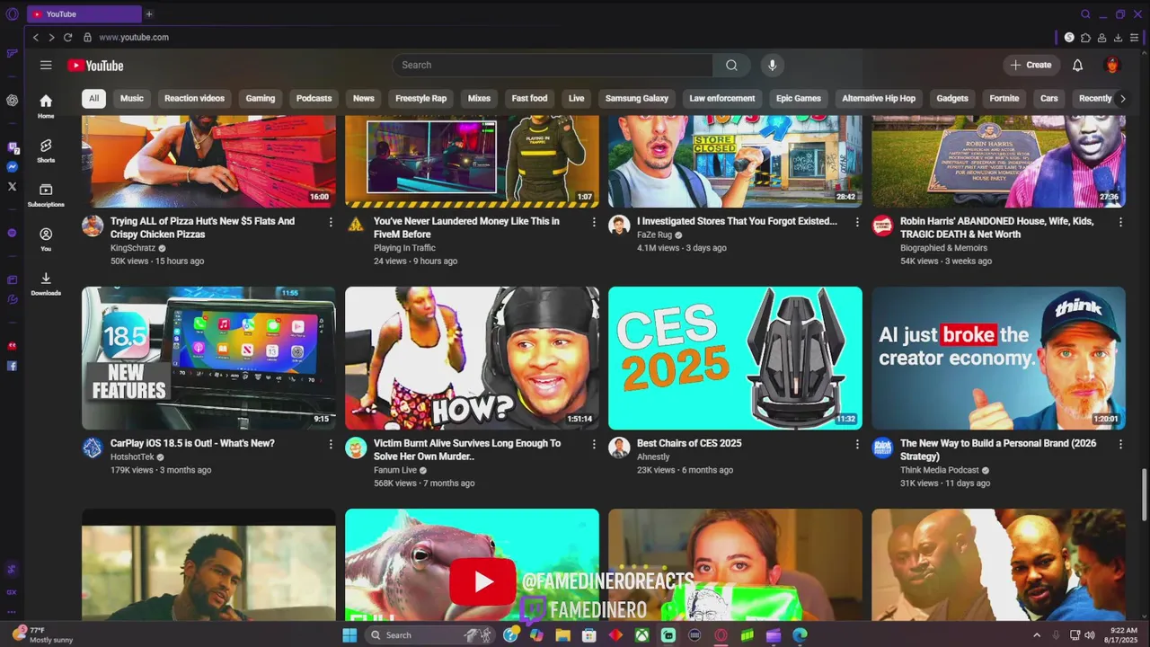
Task: Open X (Twitter) in the browser sidebar
Action: click(12, 186)
